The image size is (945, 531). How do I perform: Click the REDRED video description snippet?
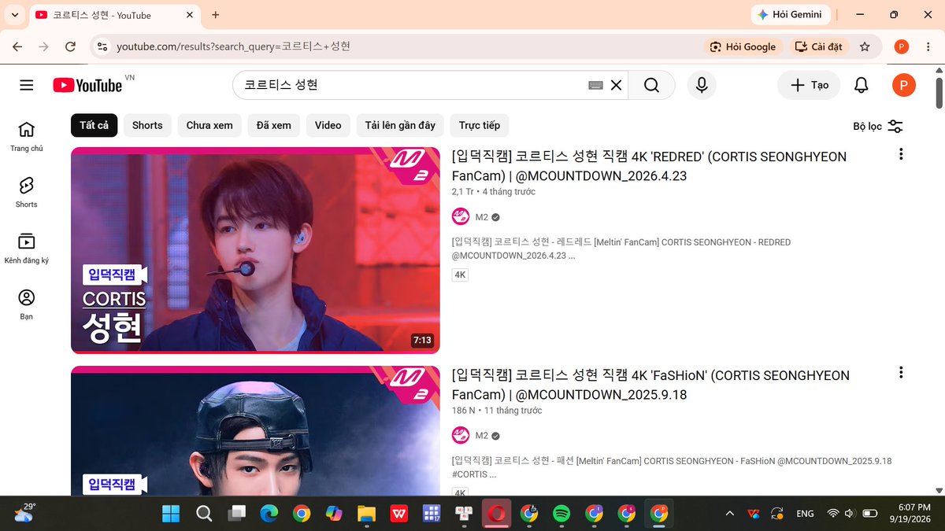point(621,249)
